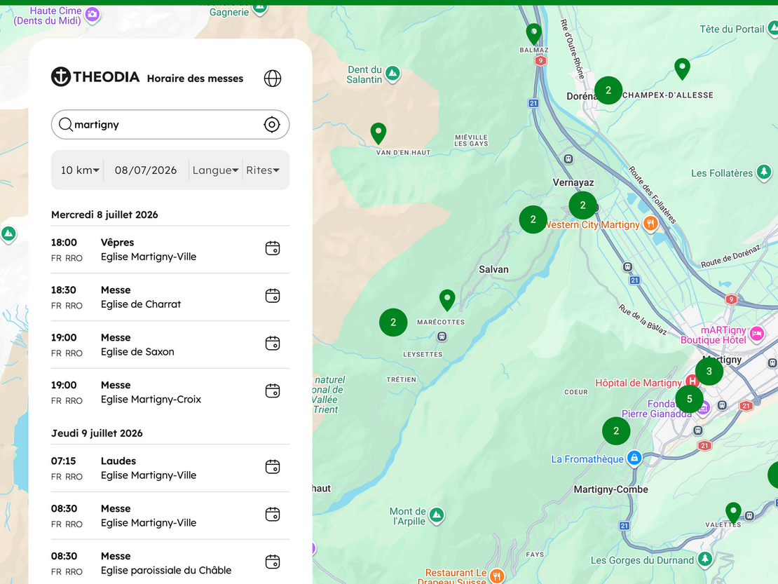Click 'Horaire des messes' title text
Viewport: 778px width, 584px height.
point(195,79)
